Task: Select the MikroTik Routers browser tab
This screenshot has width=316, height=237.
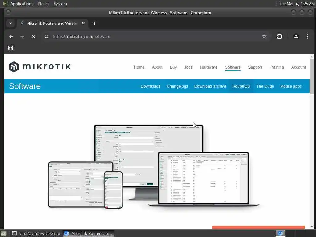Action: coord(52,23)
